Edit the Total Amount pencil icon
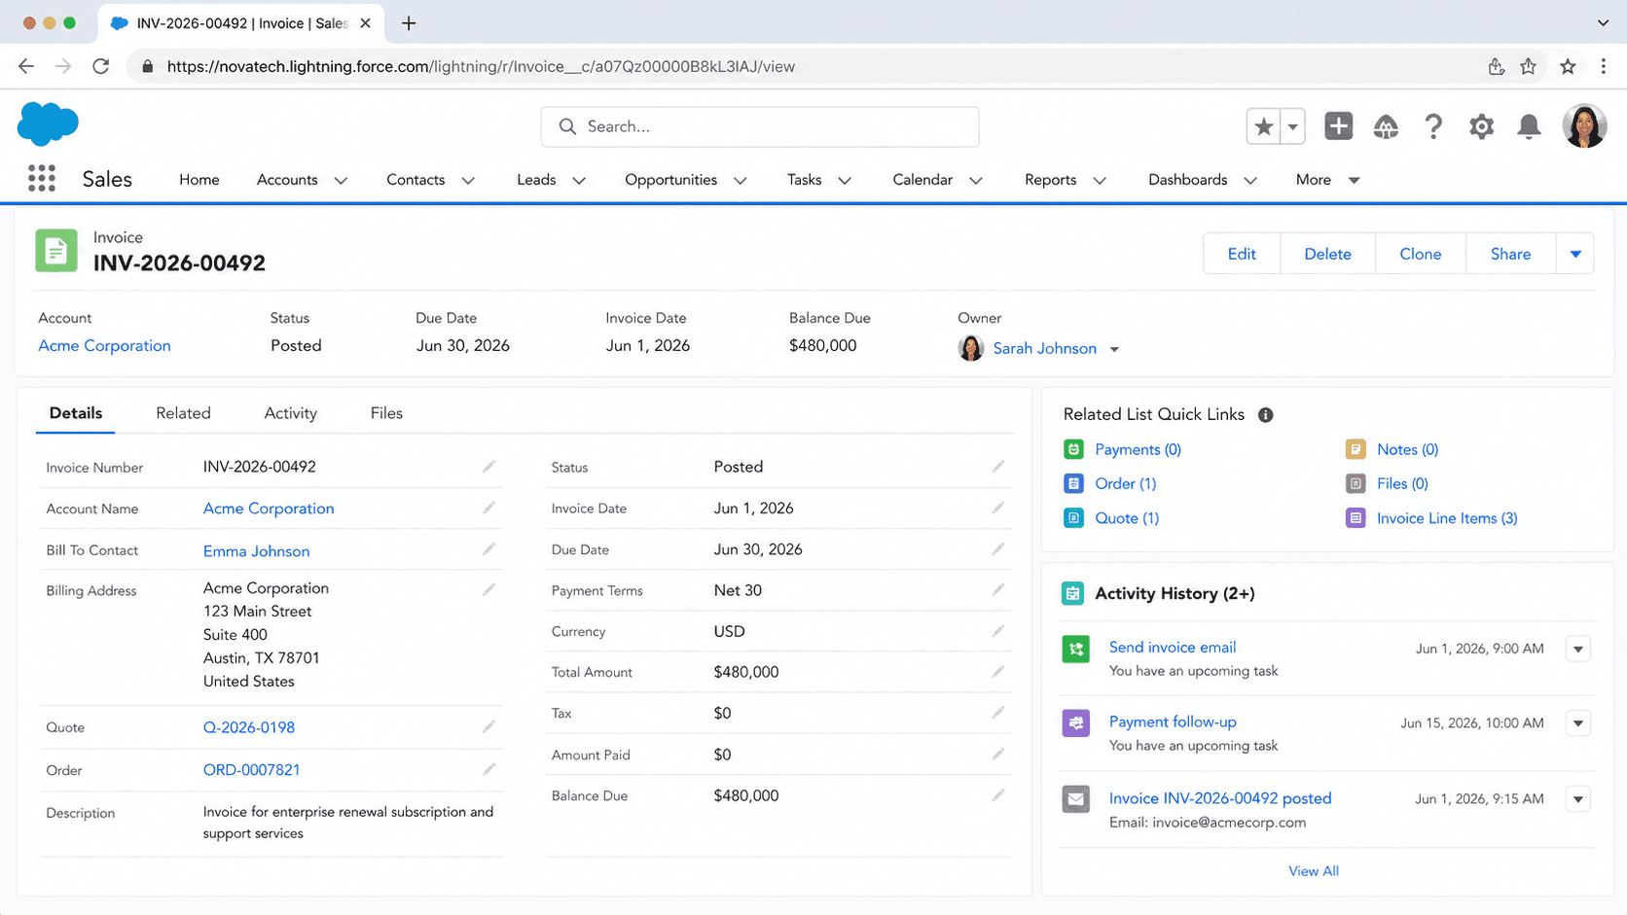The height and width of the screenshot is (915, 1627). pos(997,671)
